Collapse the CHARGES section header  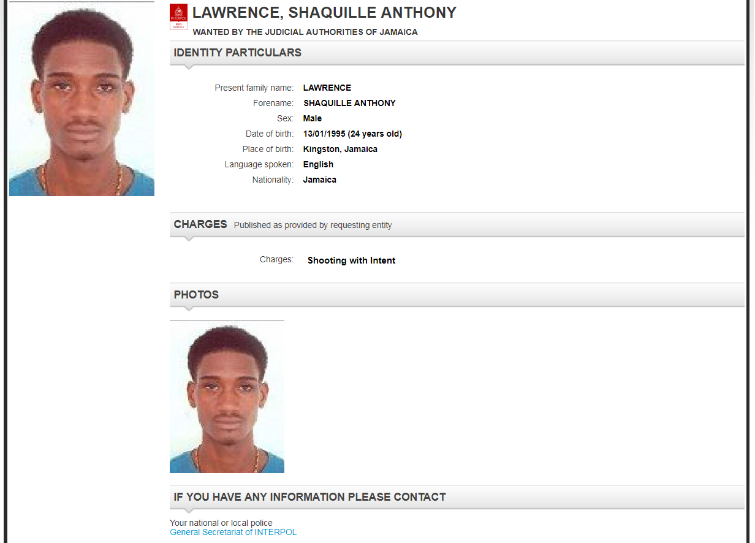coord(457,224)
